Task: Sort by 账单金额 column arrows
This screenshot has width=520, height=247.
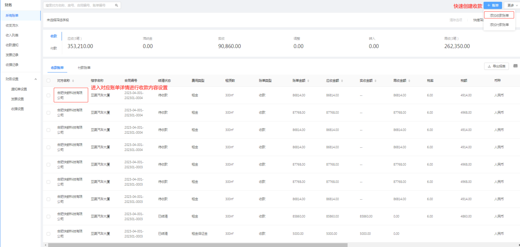Action: point(308,81)
